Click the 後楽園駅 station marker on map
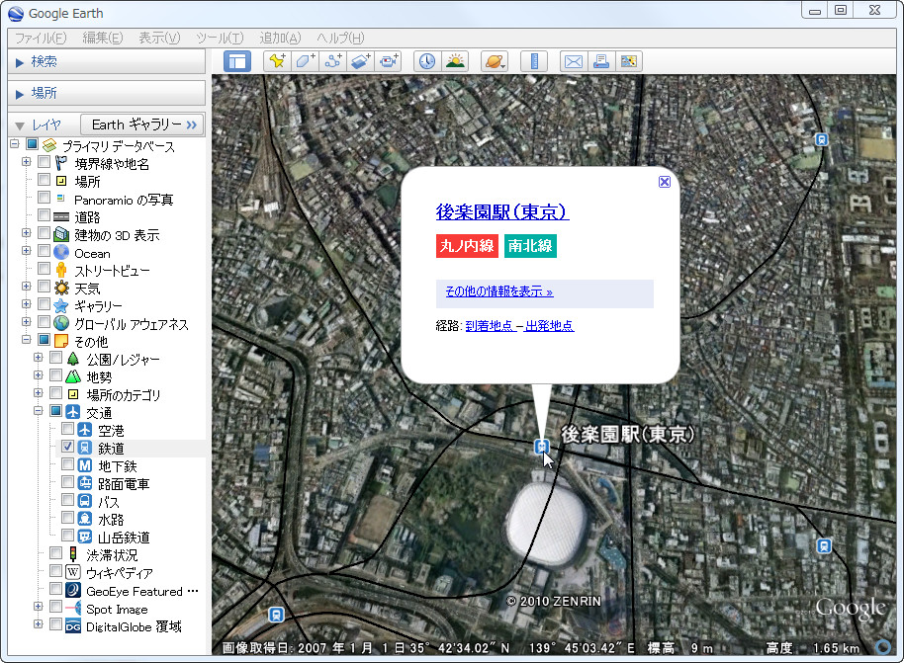The height and width of the screenshot is (663, 904). (541, 446)
